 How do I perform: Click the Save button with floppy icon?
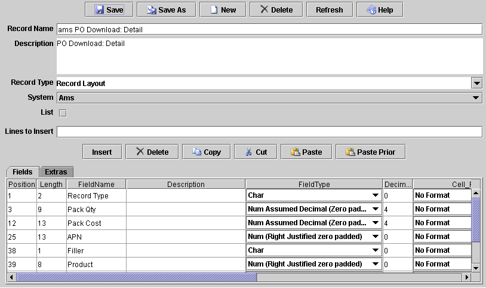click(x=109, y=10)
